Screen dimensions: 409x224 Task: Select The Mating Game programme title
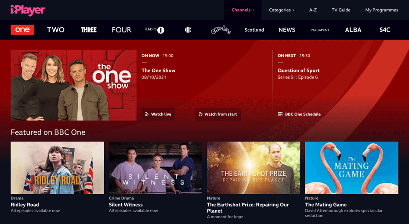326,205
